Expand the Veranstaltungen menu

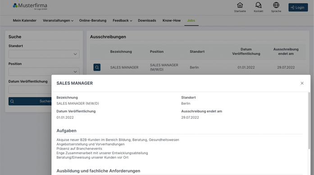pos(58,20)
